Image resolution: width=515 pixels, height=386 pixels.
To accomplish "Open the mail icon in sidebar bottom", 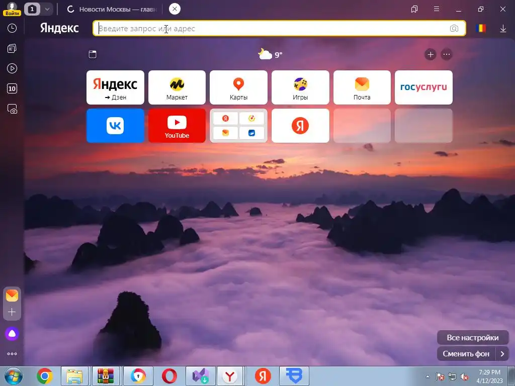I will 12,296.
